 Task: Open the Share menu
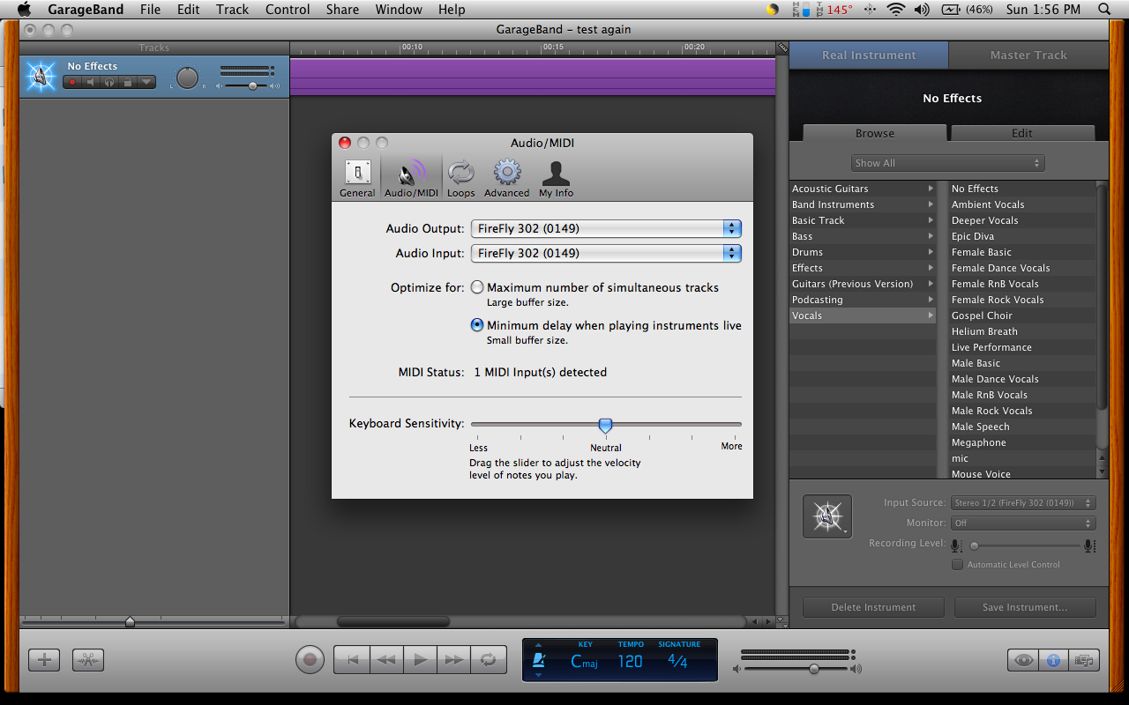click(x=342, y=10)
